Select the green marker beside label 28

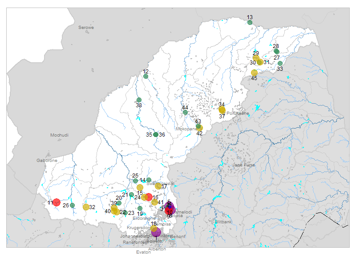[x=276, y=51]
